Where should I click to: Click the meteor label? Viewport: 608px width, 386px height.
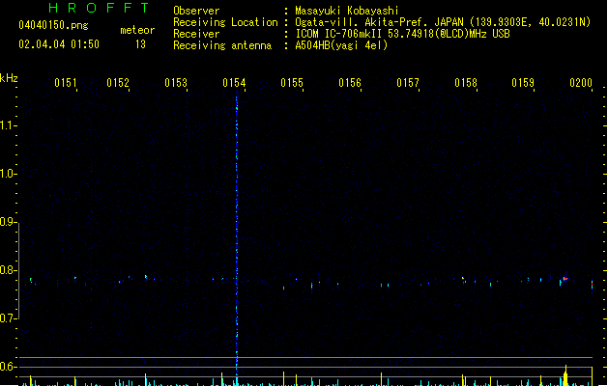137,30
